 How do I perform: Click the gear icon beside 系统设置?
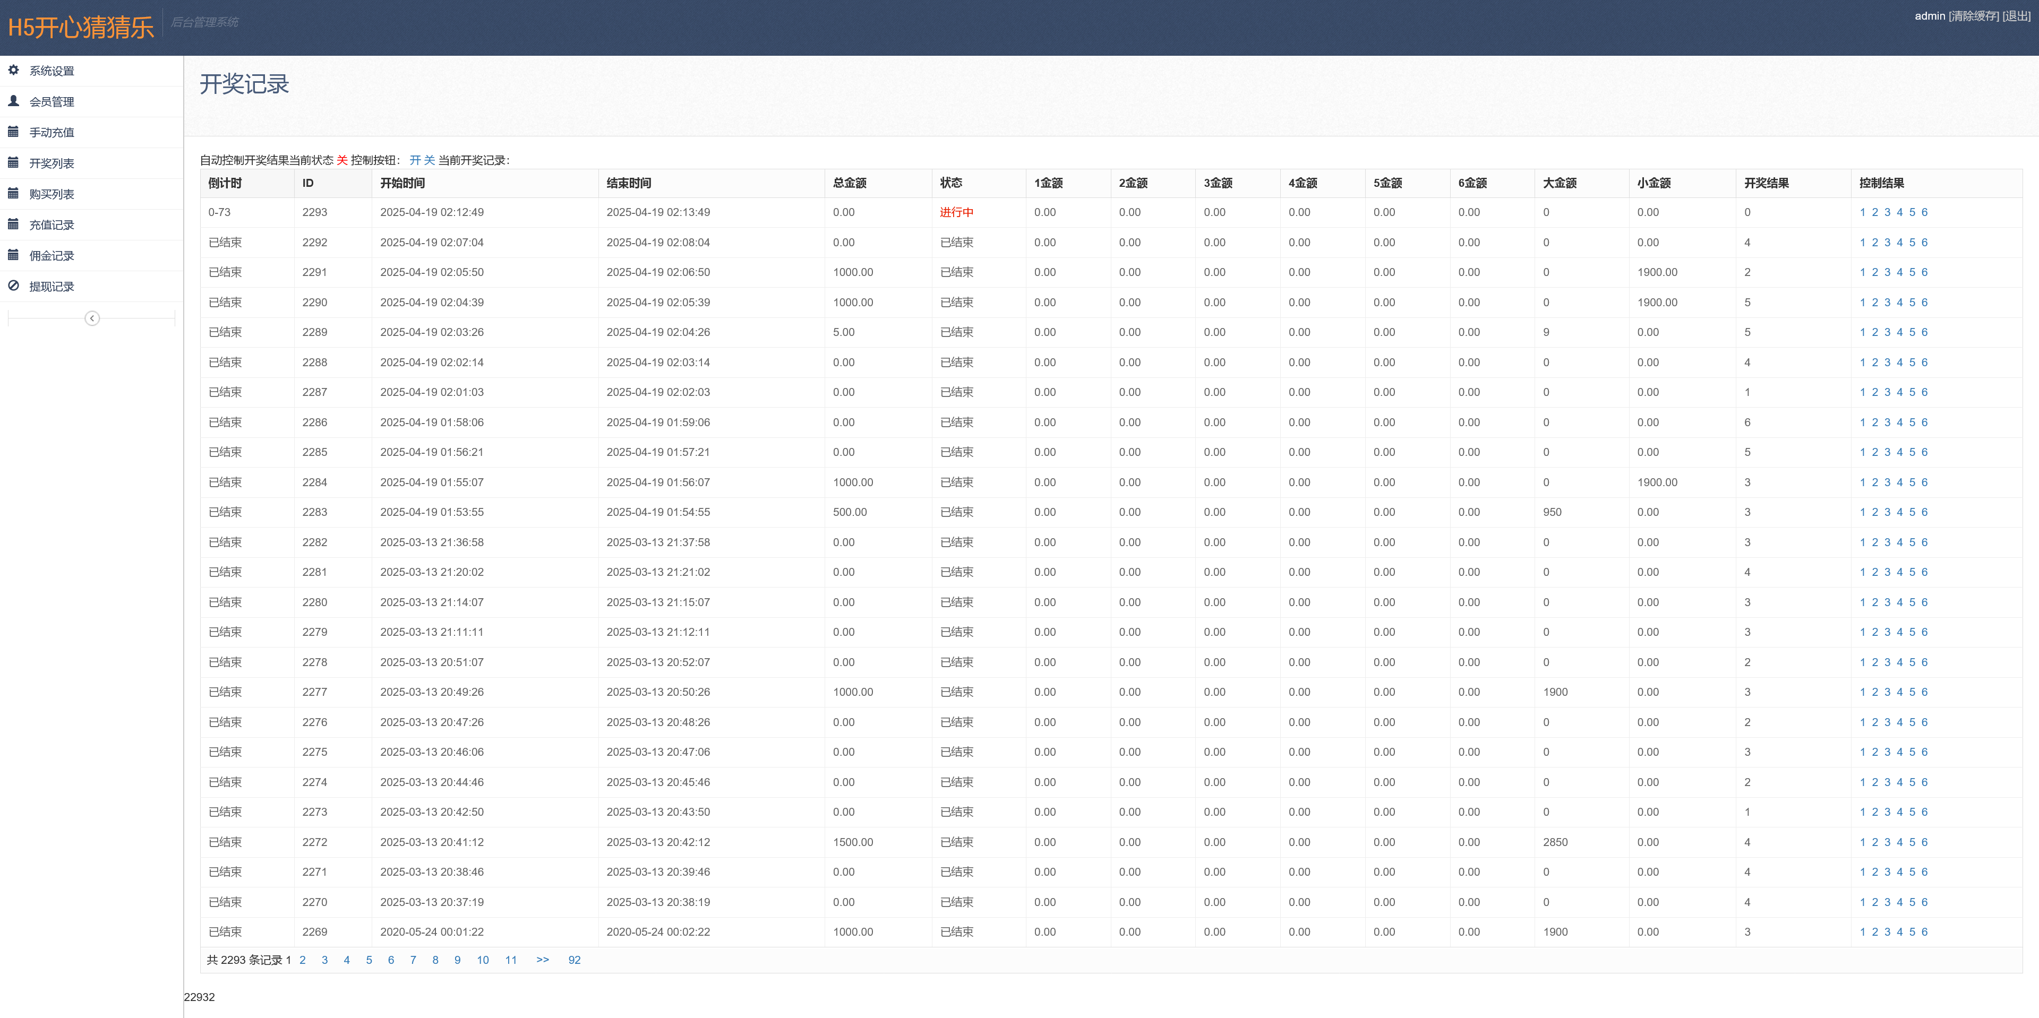pos(13,71)
